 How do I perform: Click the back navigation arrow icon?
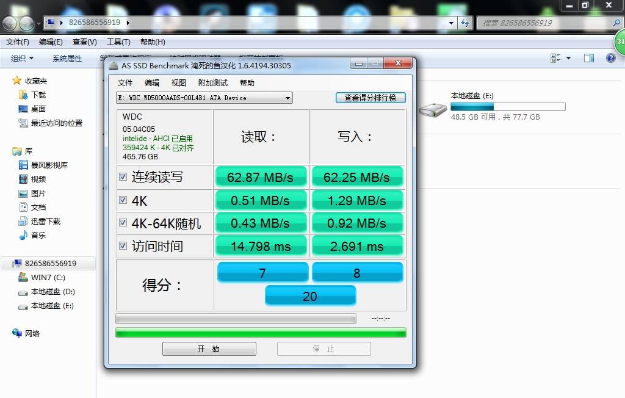pyautogui.click(x=9, y=23)
